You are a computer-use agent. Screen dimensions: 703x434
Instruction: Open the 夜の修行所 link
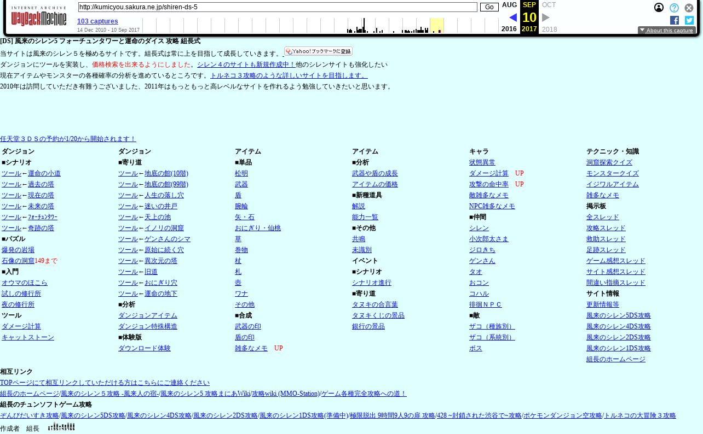coord(18,304)
